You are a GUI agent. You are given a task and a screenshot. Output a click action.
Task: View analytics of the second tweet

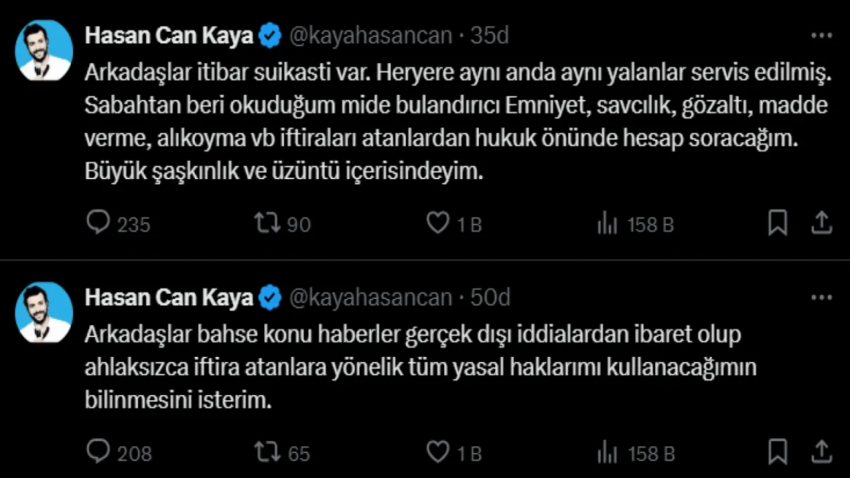[608, 452]
